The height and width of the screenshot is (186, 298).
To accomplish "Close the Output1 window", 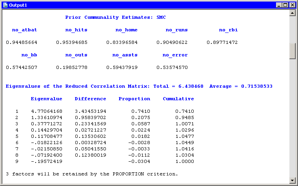I will point(292,5).
